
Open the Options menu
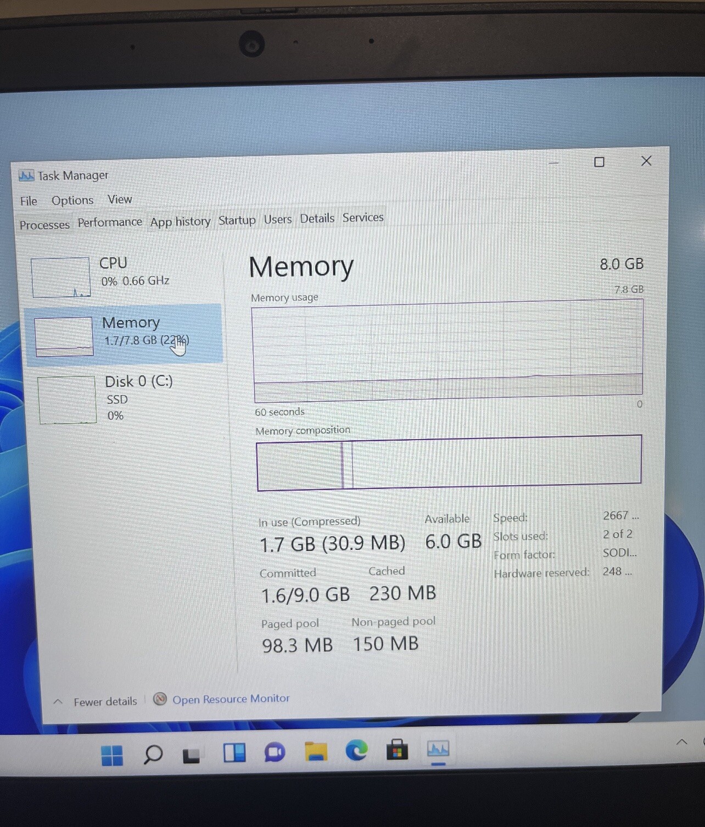coord(72,200)
